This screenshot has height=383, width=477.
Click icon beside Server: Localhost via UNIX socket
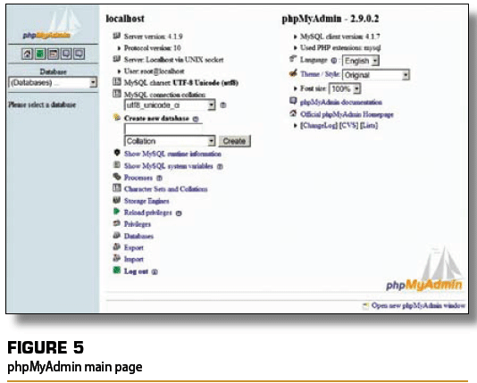click(x=116, y=59)
